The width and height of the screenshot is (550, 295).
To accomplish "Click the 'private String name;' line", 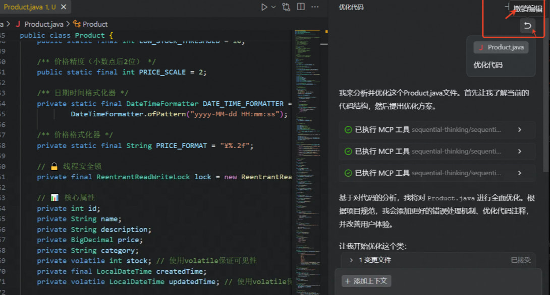I will tap(79, 219).
